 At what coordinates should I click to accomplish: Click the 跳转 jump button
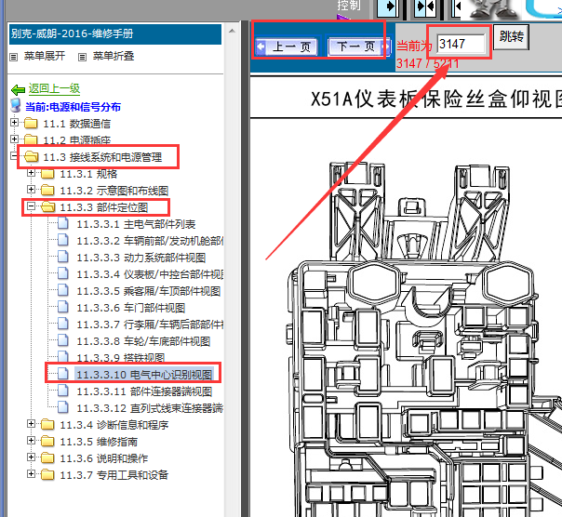point(511,36)
